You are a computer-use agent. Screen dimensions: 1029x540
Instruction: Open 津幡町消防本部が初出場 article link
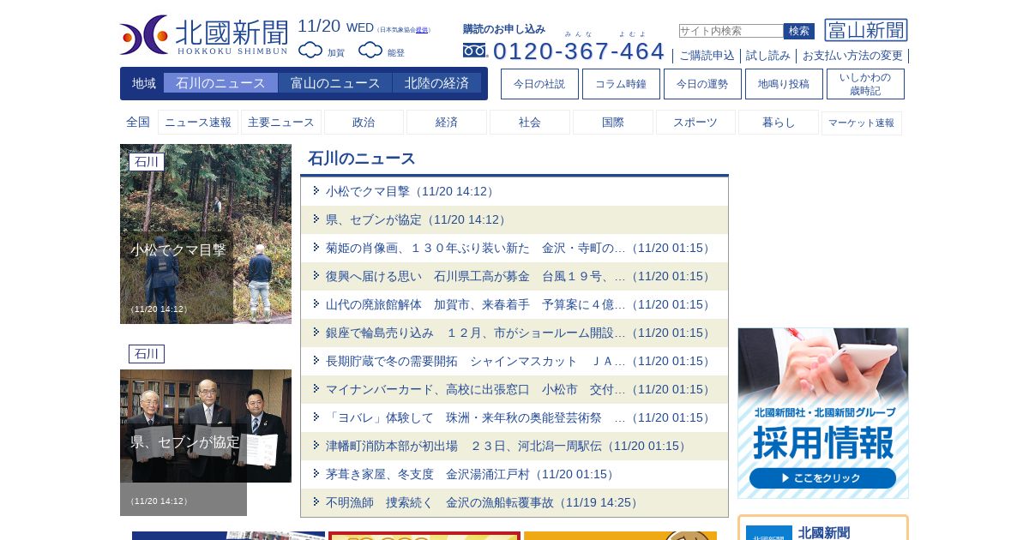[506, 446]
